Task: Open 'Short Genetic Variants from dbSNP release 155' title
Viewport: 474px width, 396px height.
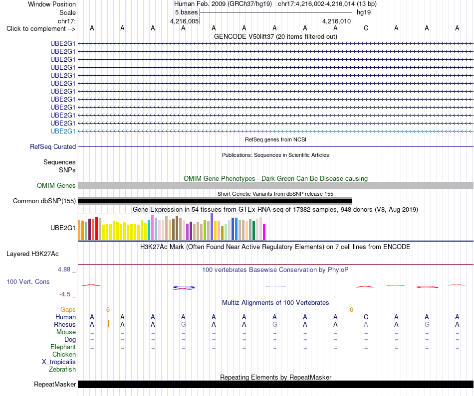Action: (x=275, y=194)
